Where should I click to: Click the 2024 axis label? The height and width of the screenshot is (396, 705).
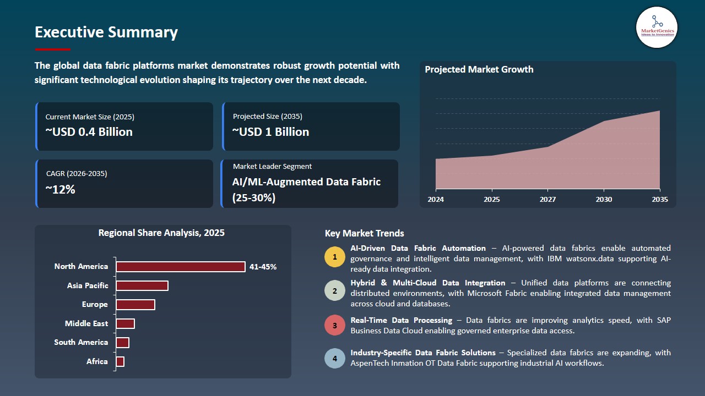point(436,199)
